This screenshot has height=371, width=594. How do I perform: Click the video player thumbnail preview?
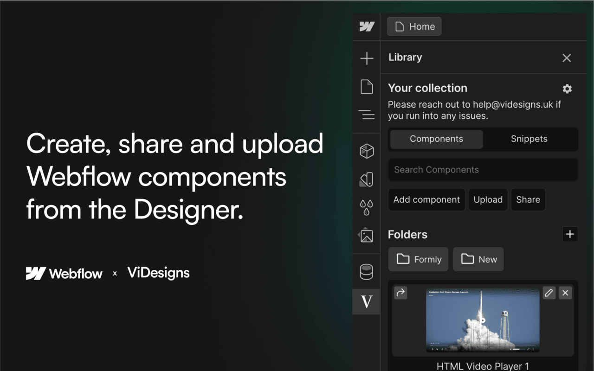[483, 320]
